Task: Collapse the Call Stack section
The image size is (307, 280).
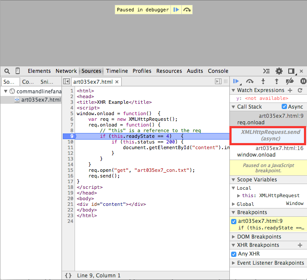Action: (233, 107)
